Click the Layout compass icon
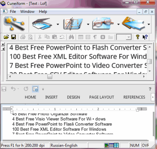157x149 pixels. click(73, 24)
